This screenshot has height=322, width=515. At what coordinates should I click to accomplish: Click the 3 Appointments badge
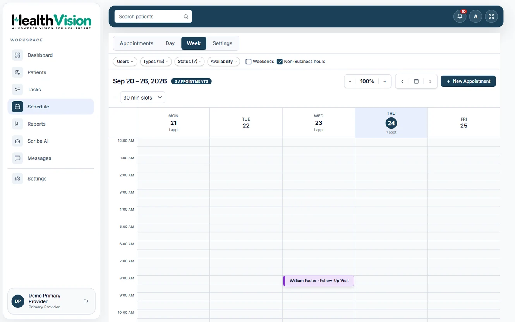pos(191,81)
